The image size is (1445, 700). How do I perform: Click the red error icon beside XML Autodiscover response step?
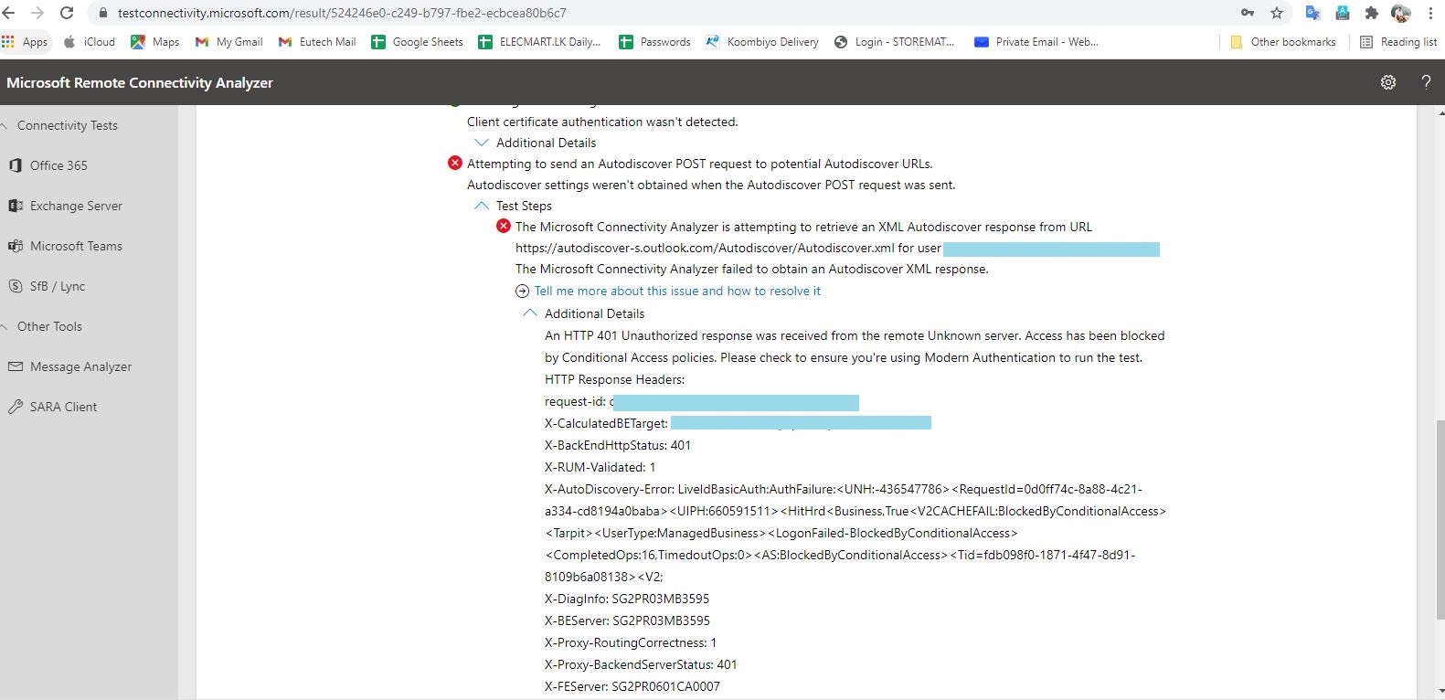click(x=504, y=226)
